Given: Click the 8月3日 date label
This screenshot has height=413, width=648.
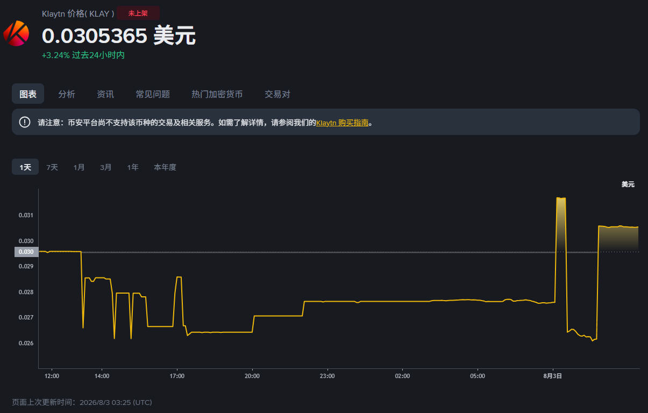Looking at the screenshot, I should 552,376.
